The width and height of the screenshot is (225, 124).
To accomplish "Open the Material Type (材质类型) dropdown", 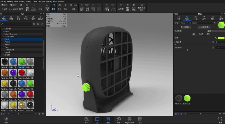I will coord(216,31).
